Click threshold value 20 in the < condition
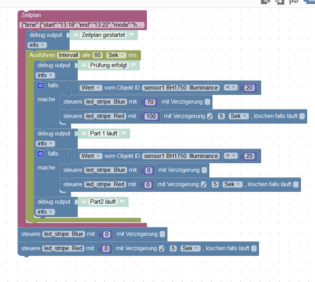The width and height of the screenshot is (315, 282). click(249, 88)
